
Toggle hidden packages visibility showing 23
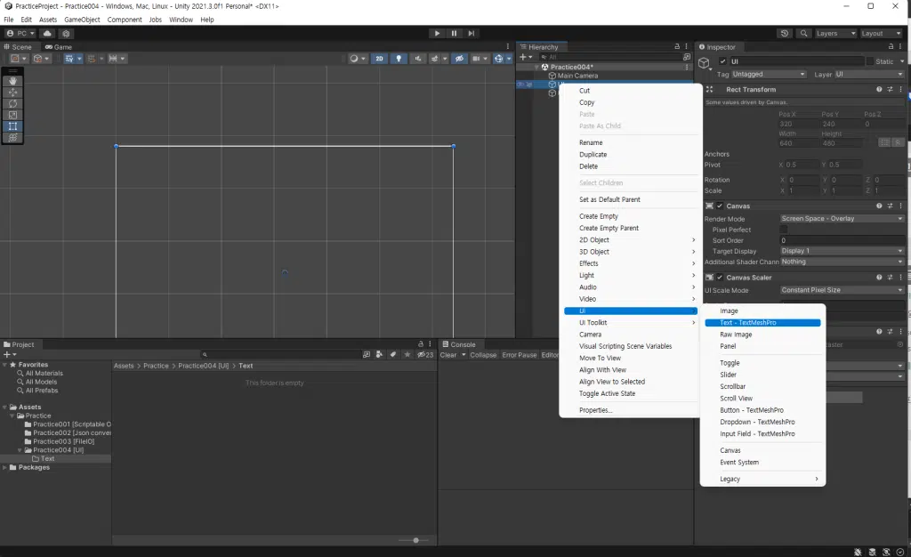pos(425,354)
